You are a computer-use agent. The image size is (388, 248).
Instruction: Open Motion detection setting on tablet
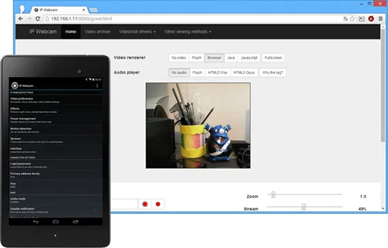click(56, 130)
